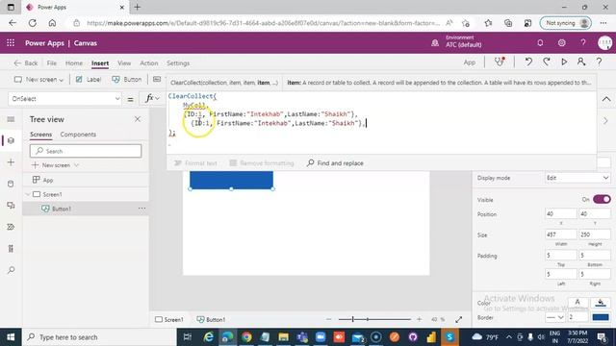Insert a Label control

pyautogui.click(x=89, y=80)
